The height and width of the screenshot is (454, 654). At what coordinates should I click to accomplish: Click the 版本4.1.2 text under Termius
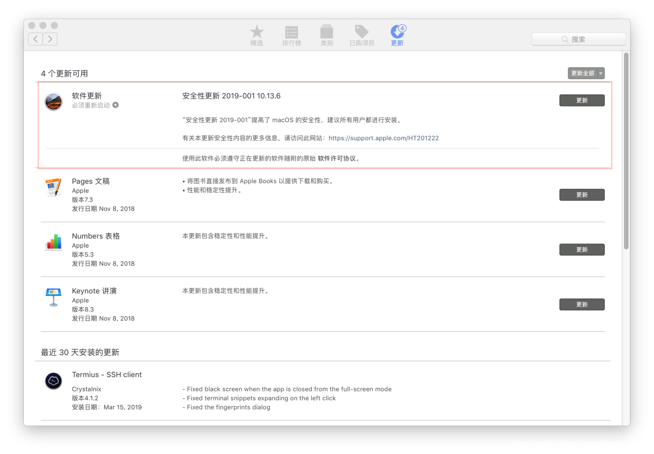(85, 398)
